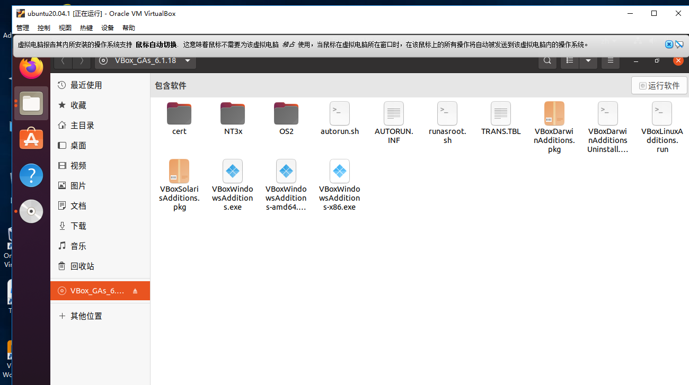Click the search icon in file manager

point(548,61)
